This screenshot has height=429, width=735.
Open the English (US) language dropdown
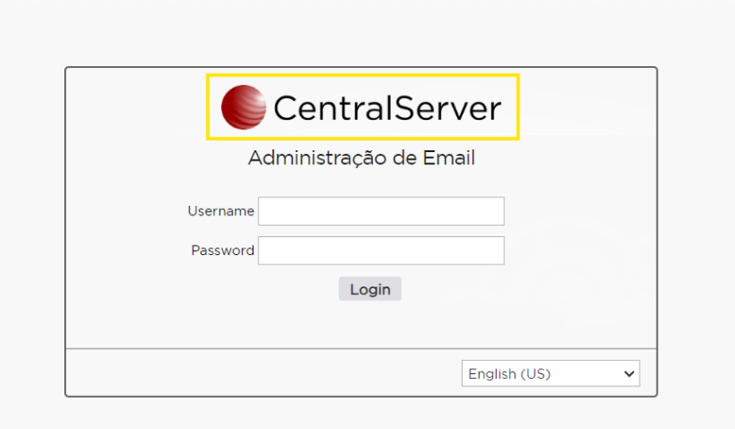pyautogui.click(x=551, y=373)
